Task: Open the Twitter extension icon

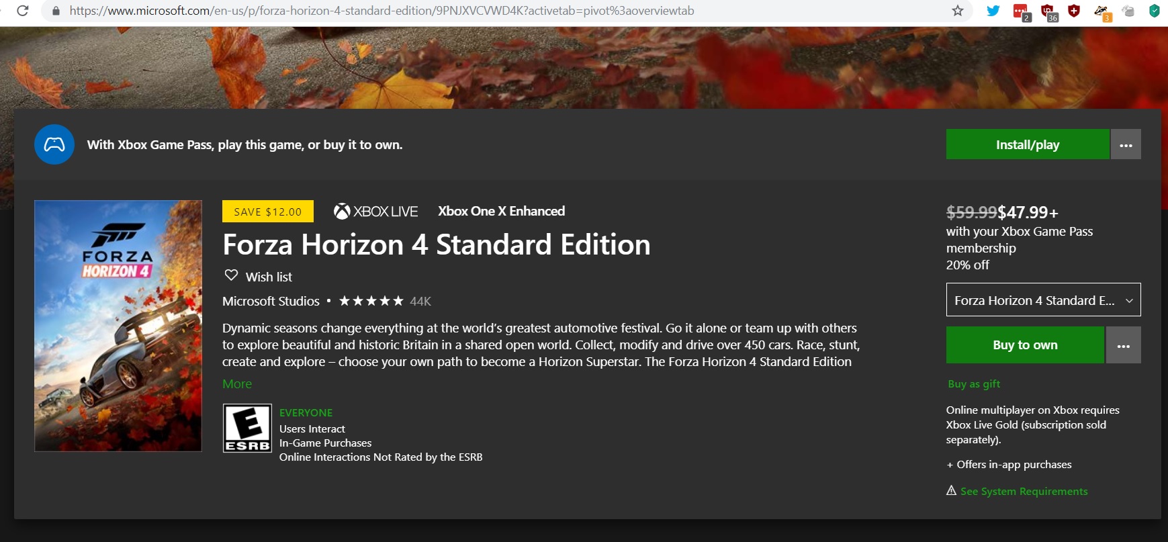Action: point(993,11)
